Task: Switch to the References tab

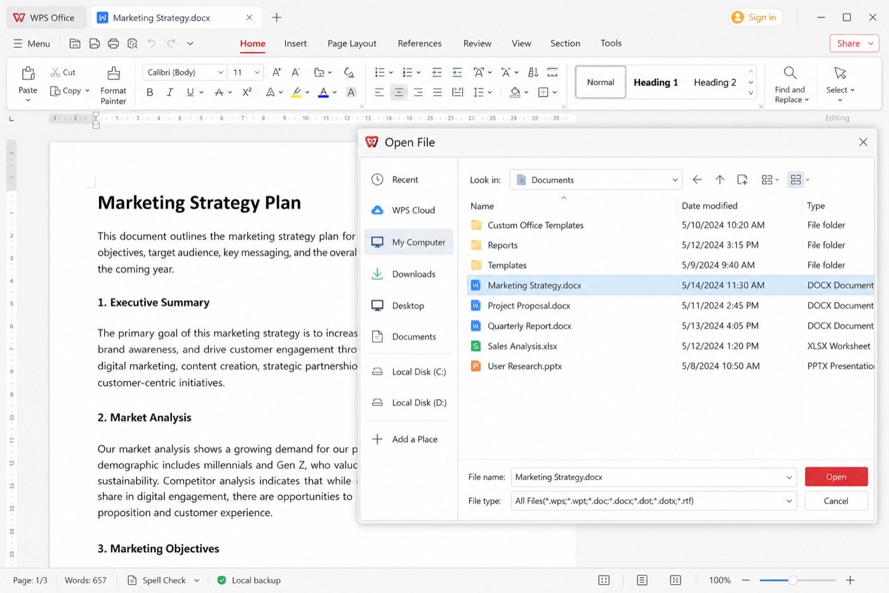Action: (x=420, y=43)
